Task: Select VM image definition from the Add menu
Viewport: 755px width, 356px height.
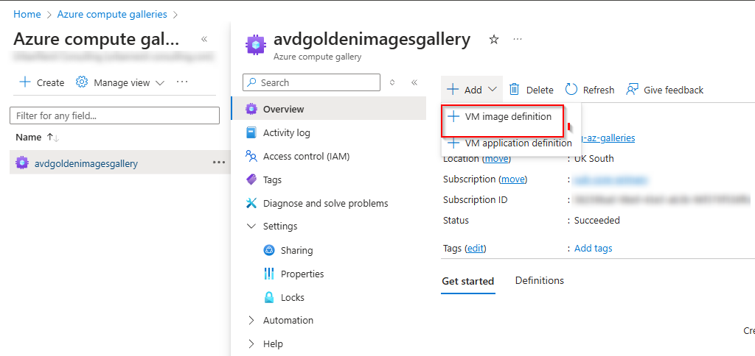Action: 507,117
